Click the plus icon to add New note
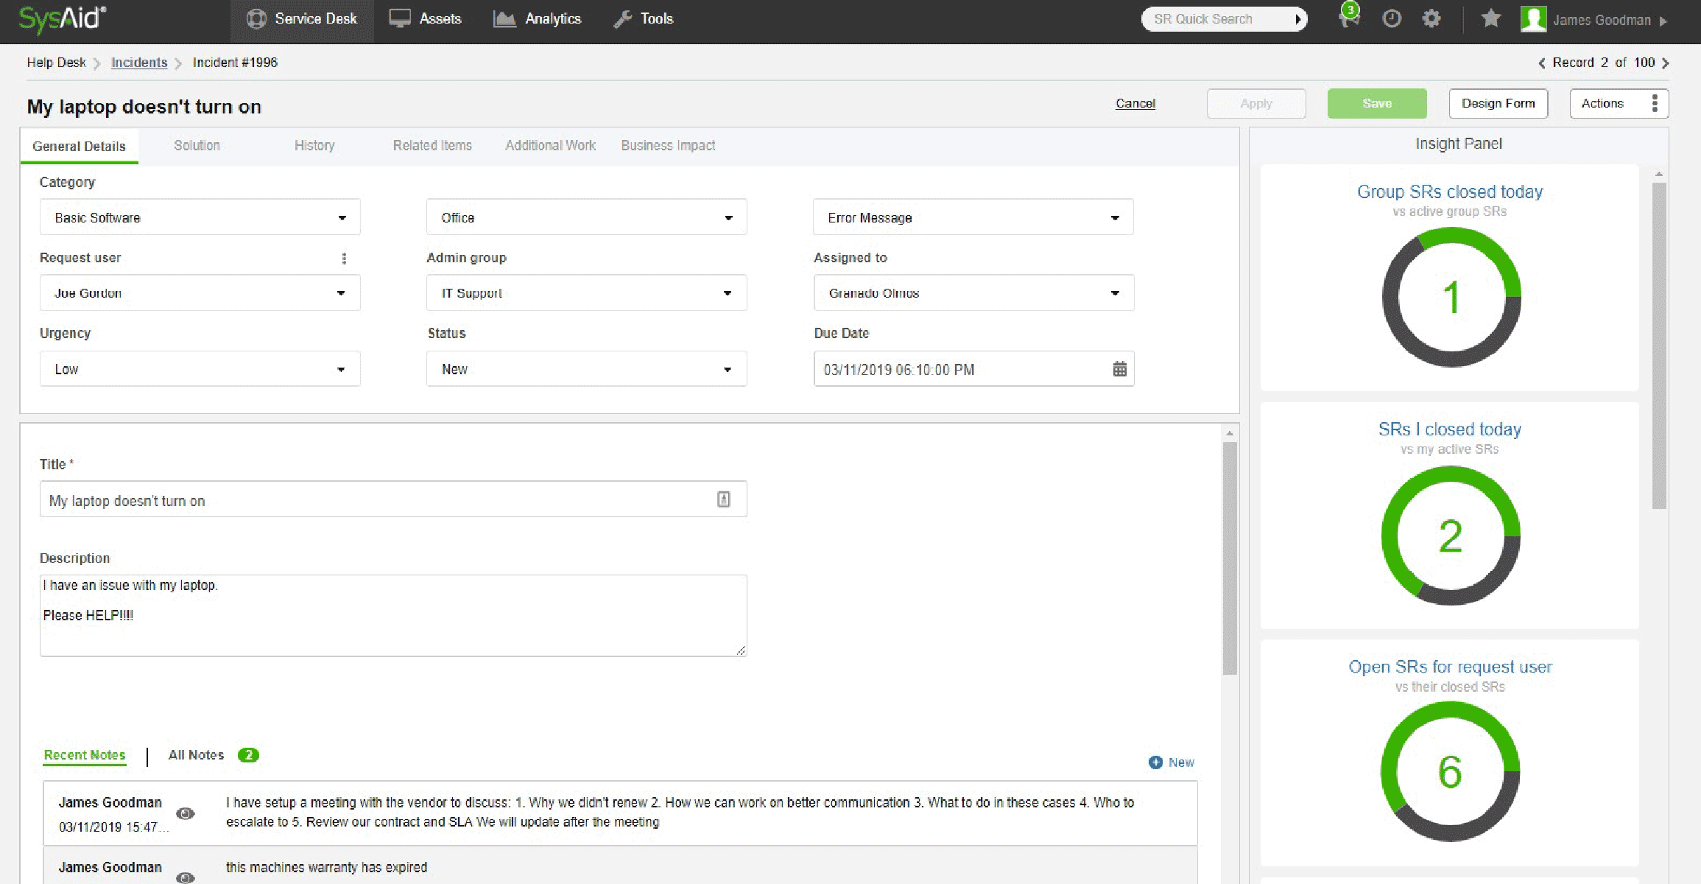Viewport: 1701px width, 884px height. pyautogui.click(x=1155, y=762)
